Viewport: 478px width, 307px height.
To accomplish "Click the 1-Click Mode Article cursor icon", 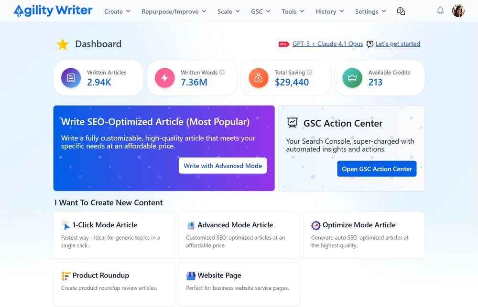I will 65,225.
